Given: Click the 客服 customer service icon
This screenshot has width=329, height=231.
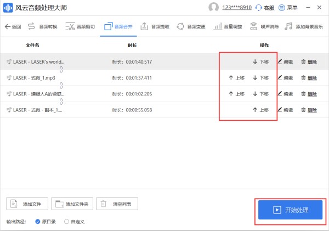Looking at the screenshot, I should [x=265, y=8].
